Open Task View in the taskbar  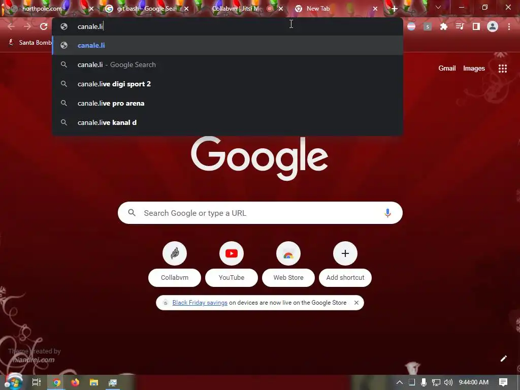coord(36,382)
